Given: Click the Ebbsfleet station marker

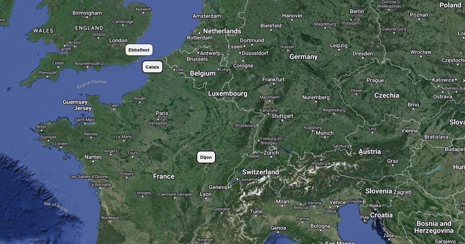Looking at the screenshot, I should click(139, 50).
